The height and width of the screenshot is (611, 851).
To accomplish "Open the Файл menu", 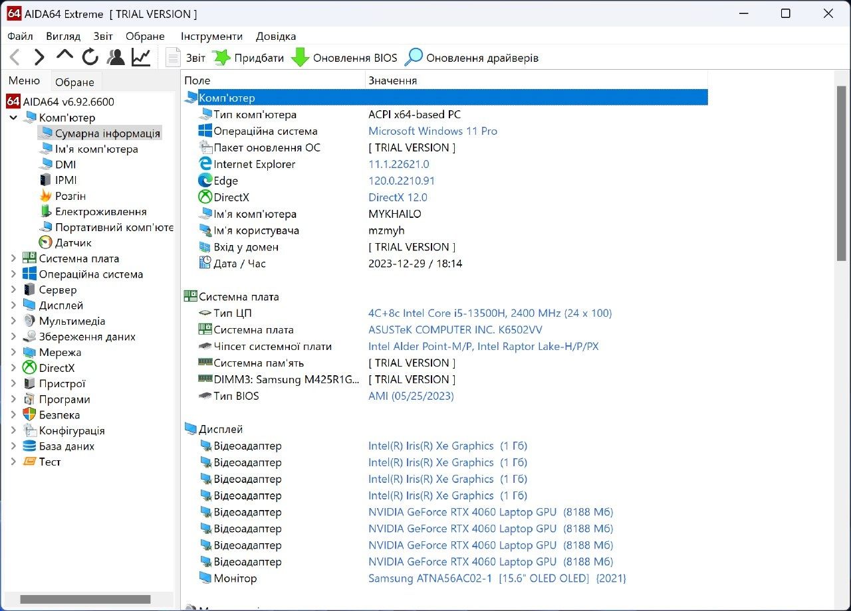I will pos(21,37).
